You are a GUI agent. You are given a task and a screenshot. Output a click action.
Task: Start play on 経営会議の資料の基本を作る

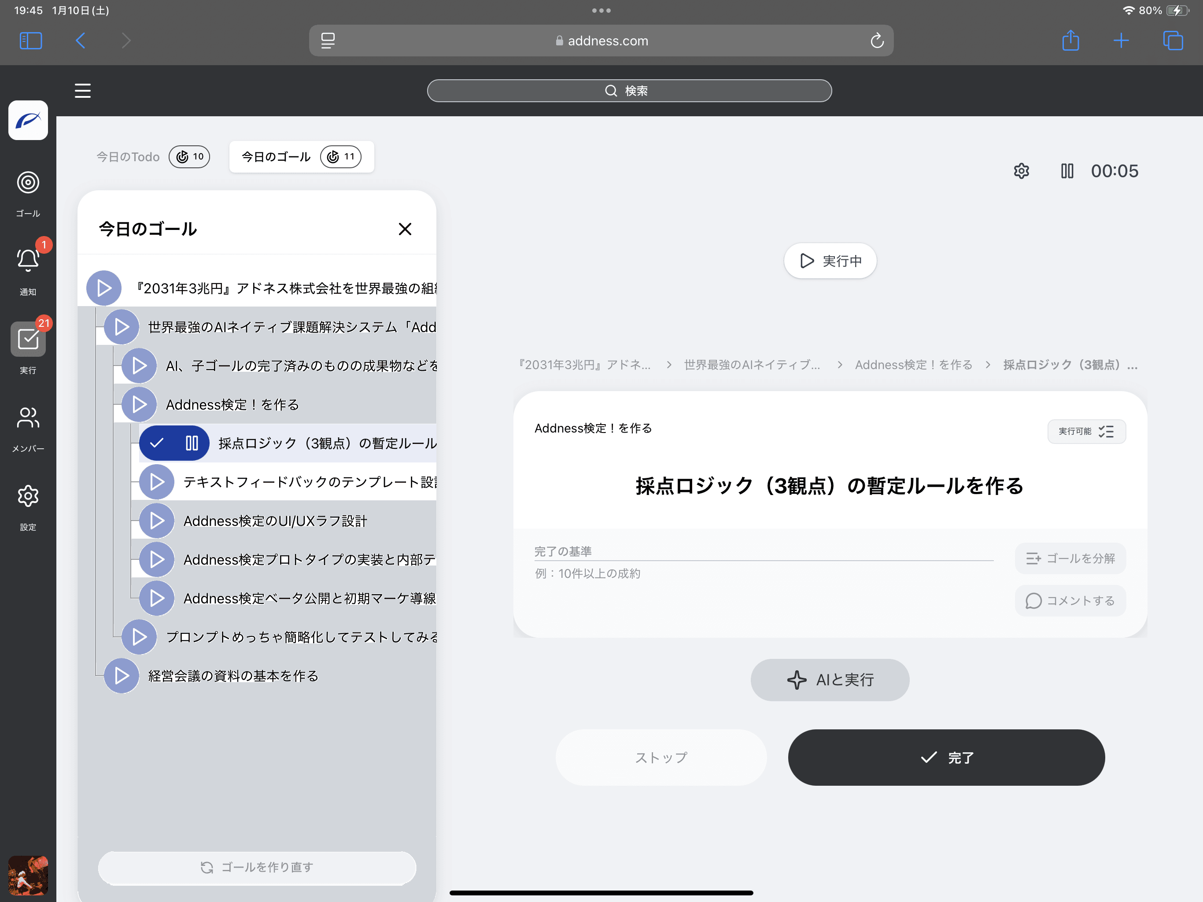(121, 676)
